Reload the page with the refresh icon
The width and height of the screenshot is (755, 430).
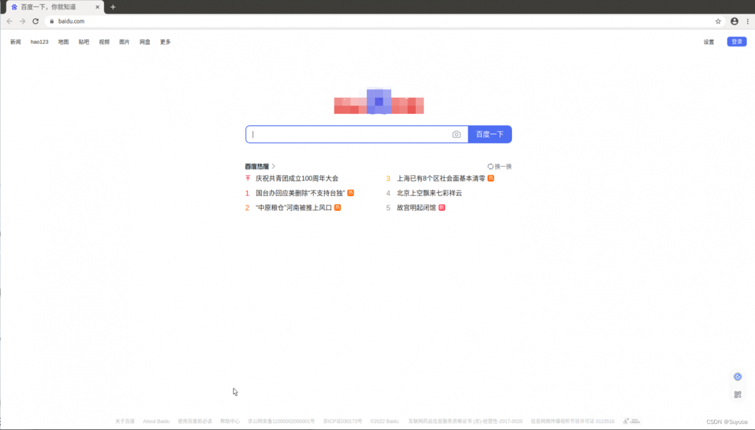35,21
